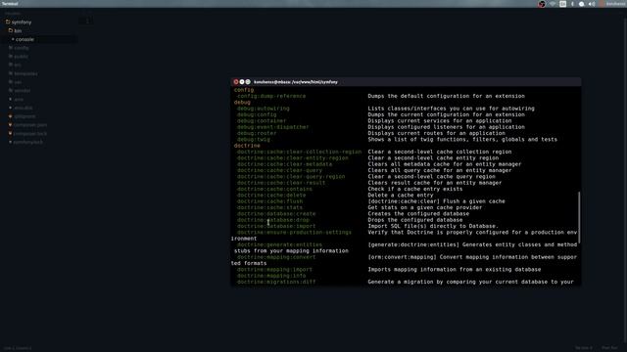Minimize the terminal window
627x352 pixels.
[242, 82]
